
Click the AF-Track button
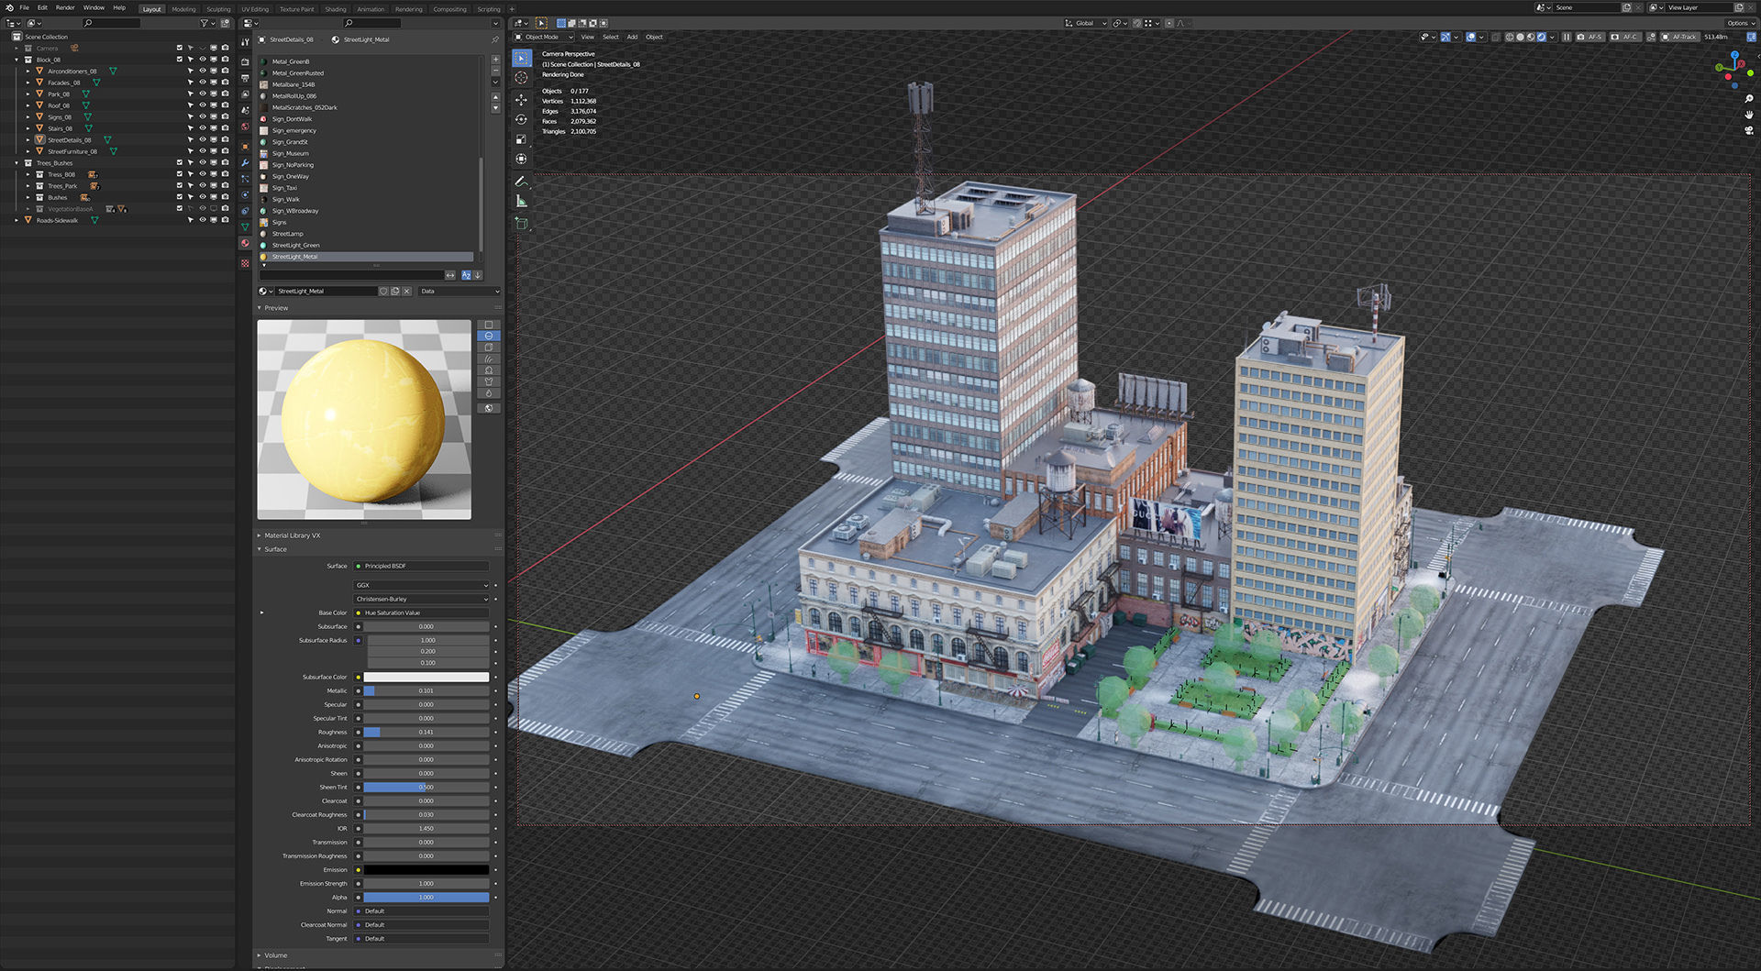click(x=1679, y=37)
